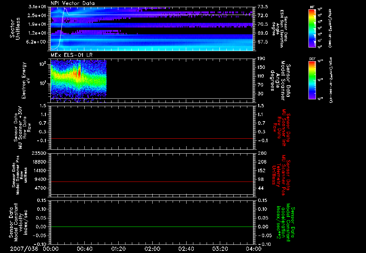Click the '67.5' sun elevation tick value
This screenshot has width=366, height=253.
coord(263,42)
